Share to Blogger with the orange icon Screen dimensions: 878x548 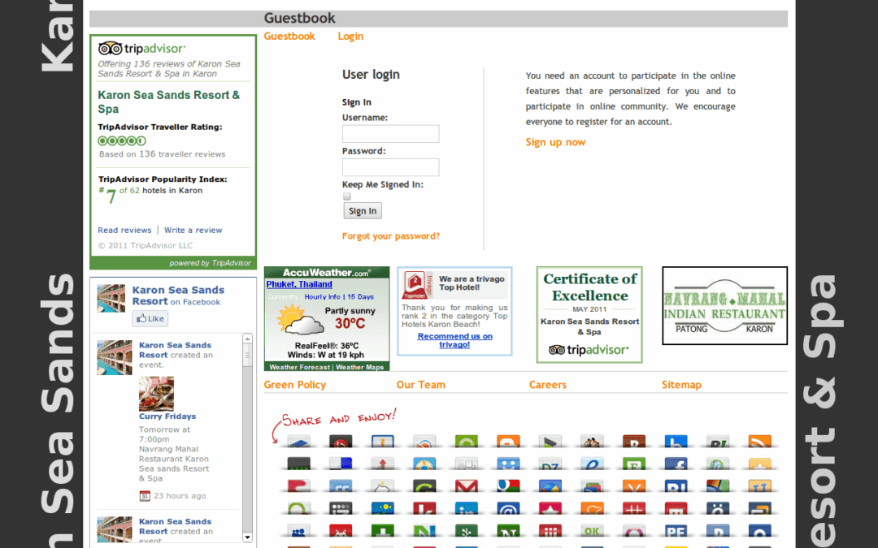coord(508,441)
